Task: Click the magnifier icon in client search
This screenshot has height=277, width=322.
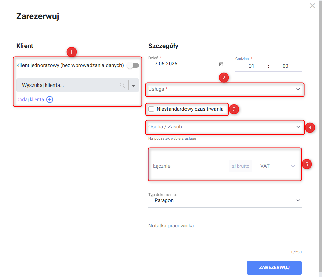Action: [122, 86]
